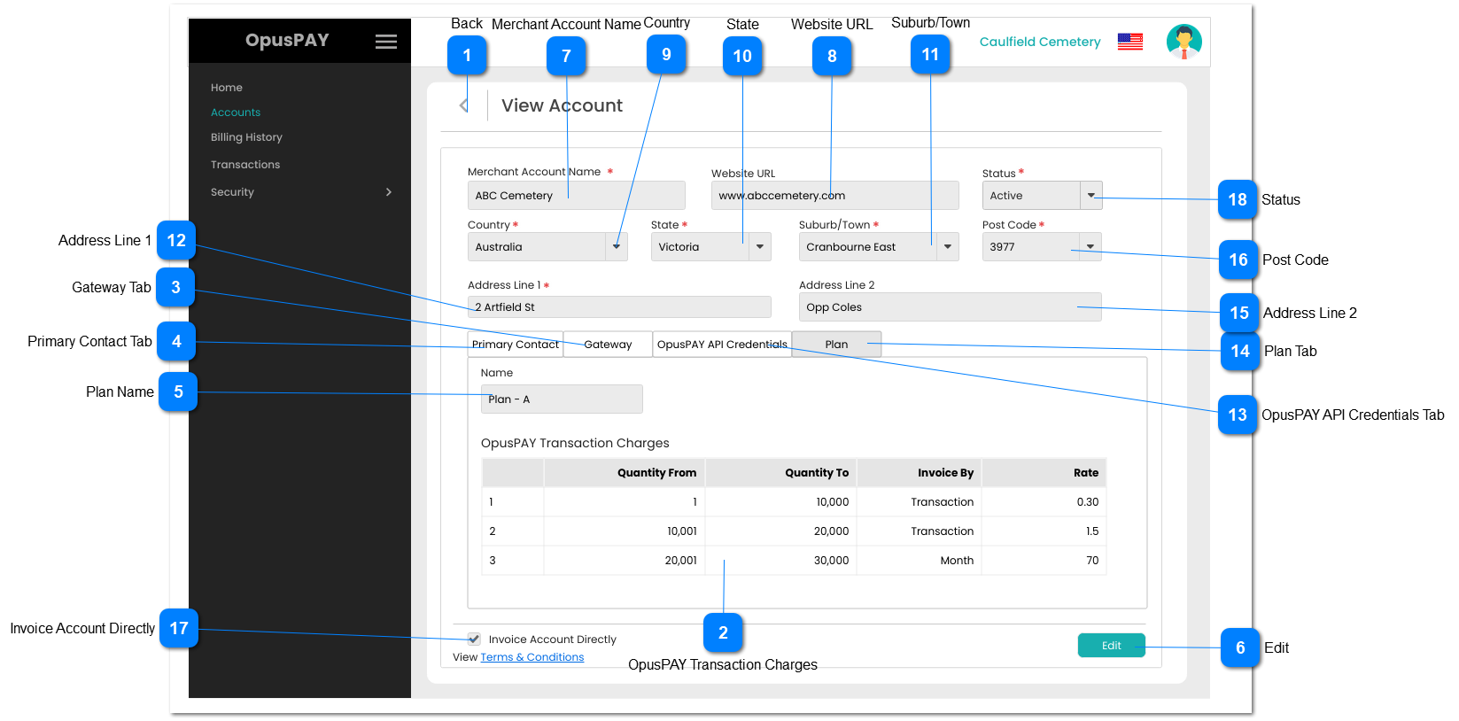Viewport: 1459px width, 721px height.
Task: Click the Edit button
Action: point(1111,645)
